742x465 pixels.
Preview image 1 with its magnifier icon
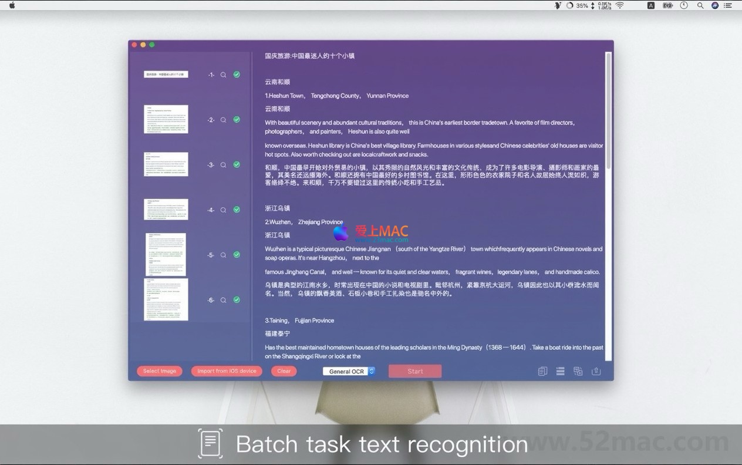(223, 75)
